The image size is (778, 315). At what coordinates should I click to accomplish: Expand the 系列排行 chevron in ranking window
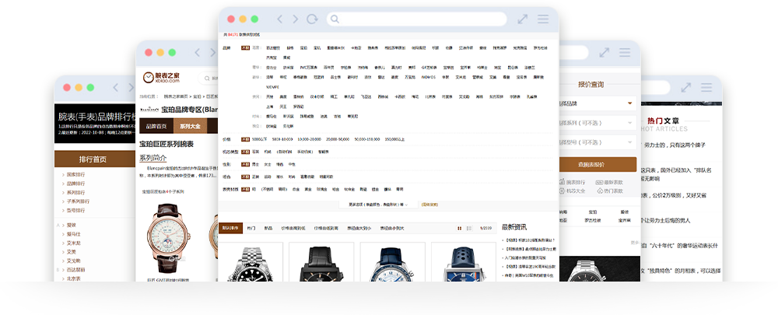[x=63, y=192]
